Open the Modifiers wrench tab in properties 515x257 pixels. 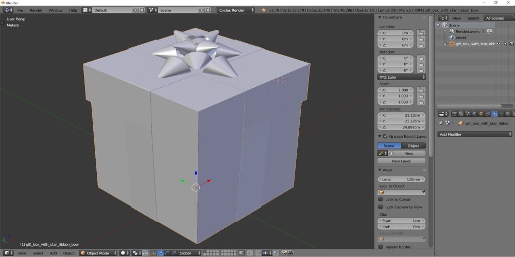(494, 114)
